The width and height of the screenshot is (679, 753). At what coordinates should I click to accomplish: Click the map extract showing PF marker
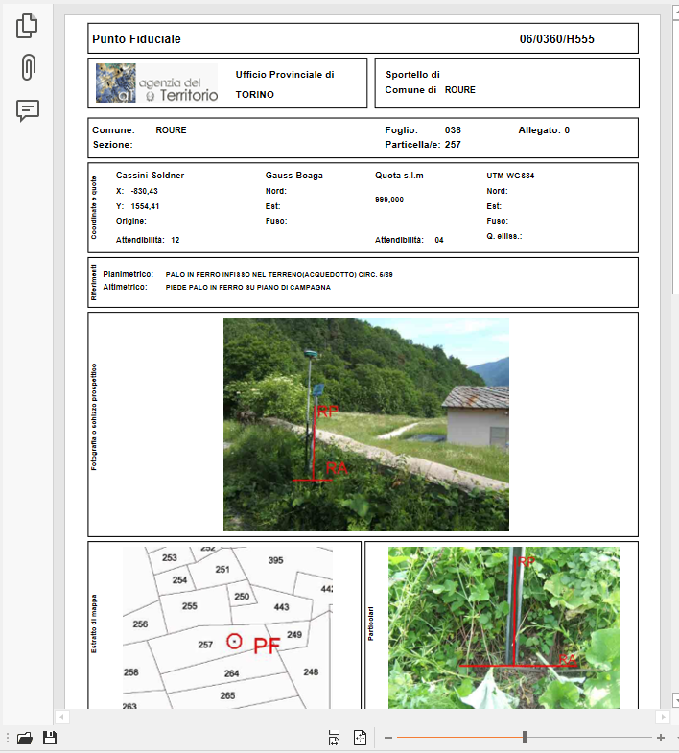227,627
